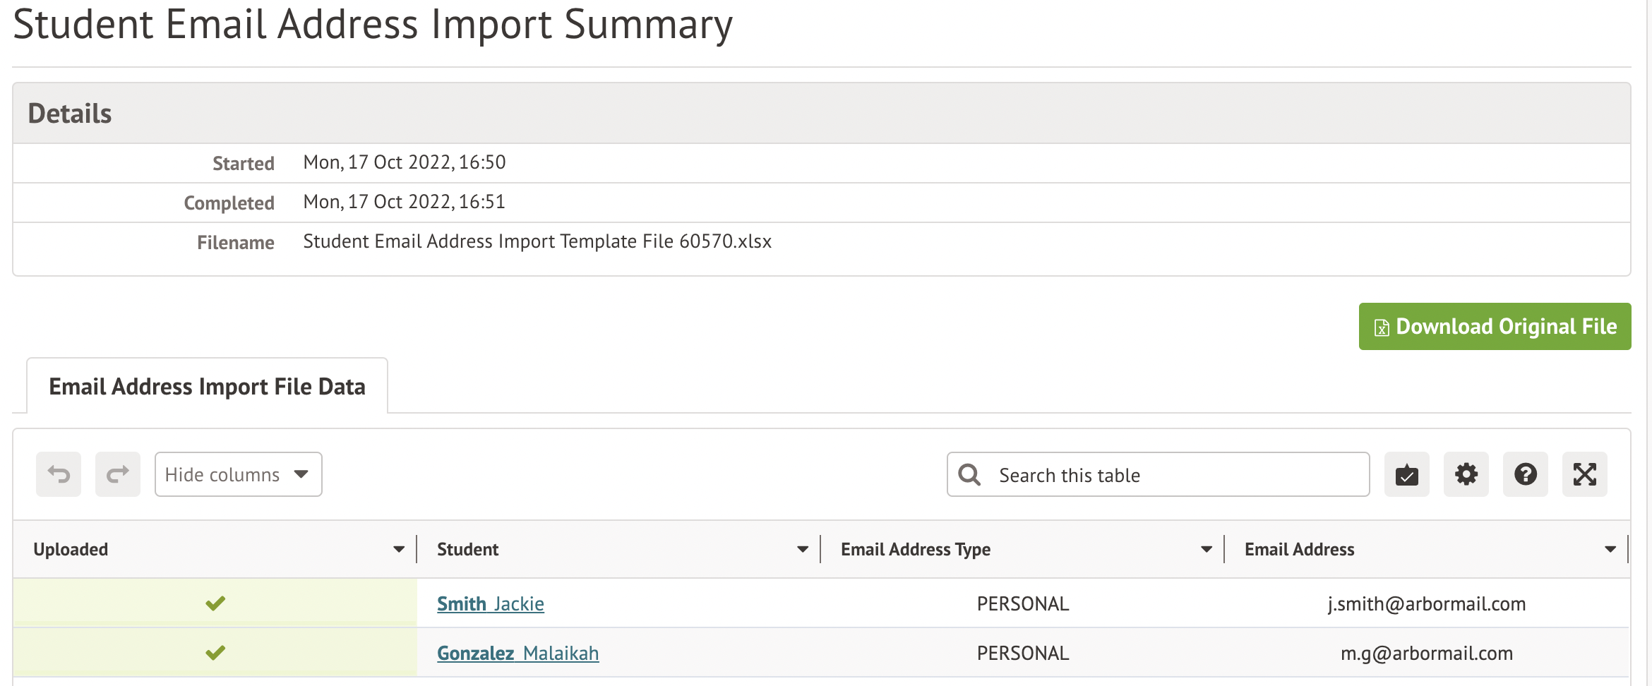
Task: Open Gonzalez Malaikah student link
Action: 517,654
